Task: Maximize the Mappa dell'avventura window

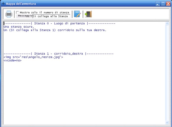Action: 163,4
